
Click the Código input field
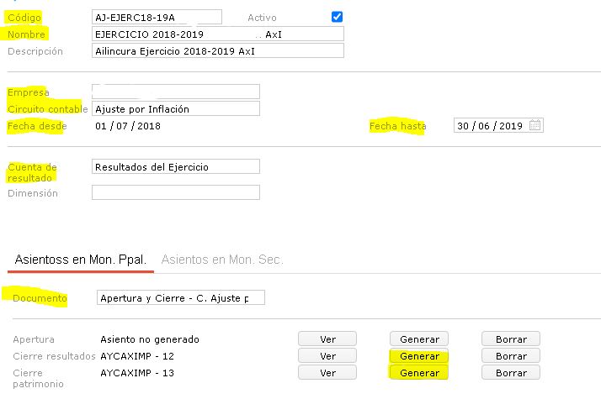tap(157, 17)
